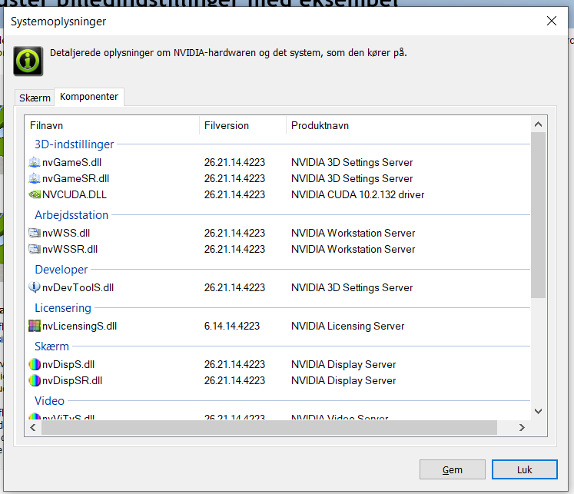
Task: Click NVIDIA CUDA 10.2.132 driver product name
Action: (x=357, y=194)
